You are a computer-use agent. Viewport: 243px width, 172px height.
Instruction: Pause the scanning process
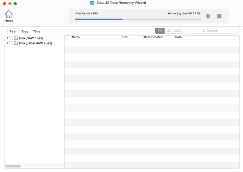pyautogui.click(x=208, y=16)
